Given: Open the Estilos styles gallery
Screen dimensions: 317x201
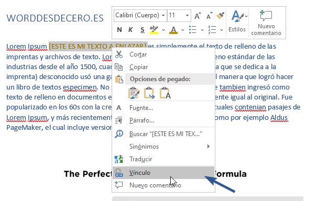Looking at the screenshot, I should click(237, 21).
